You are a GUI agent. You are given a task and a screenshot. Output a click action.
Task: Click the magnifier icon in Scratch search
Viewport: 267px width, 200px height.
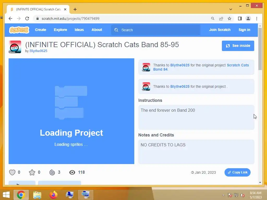(x=116, y=30)
